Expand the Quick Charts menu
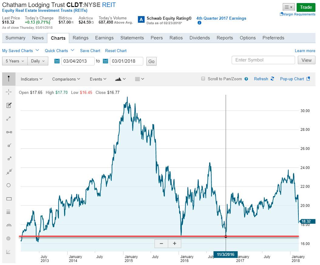Image resolution: width=320 pixels, height=265 pixels. click(x=60, y=51)
